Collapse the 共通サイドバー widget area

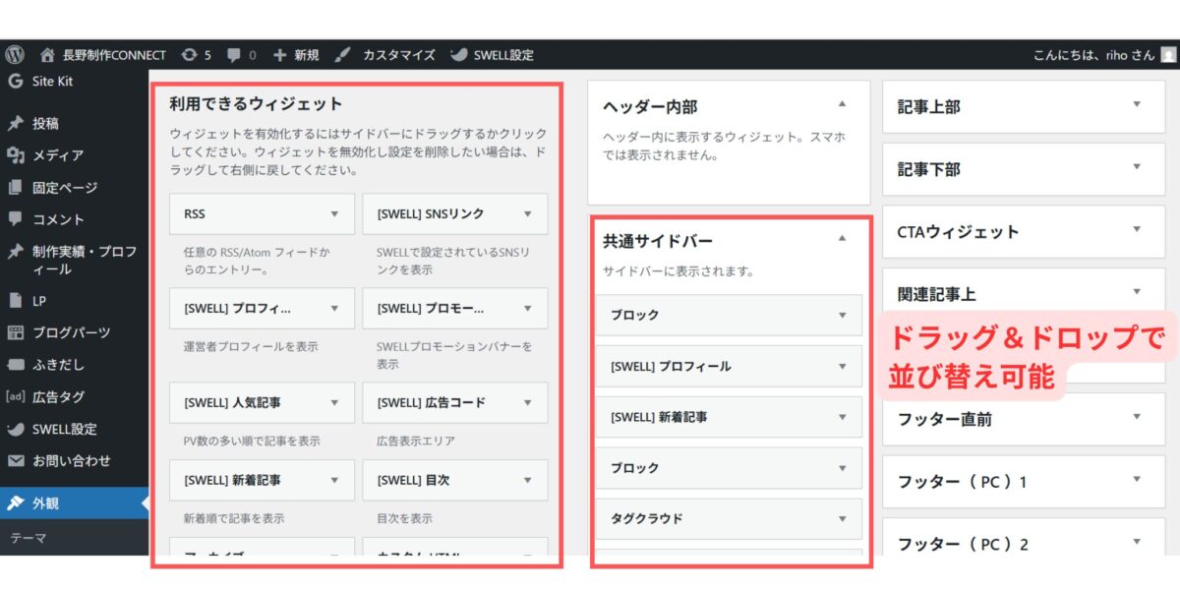840,236
